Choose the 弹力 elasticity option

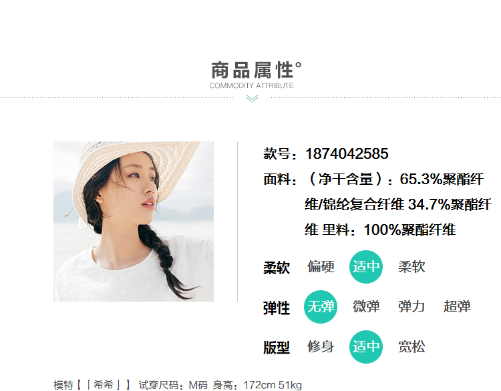coord(411,306)
